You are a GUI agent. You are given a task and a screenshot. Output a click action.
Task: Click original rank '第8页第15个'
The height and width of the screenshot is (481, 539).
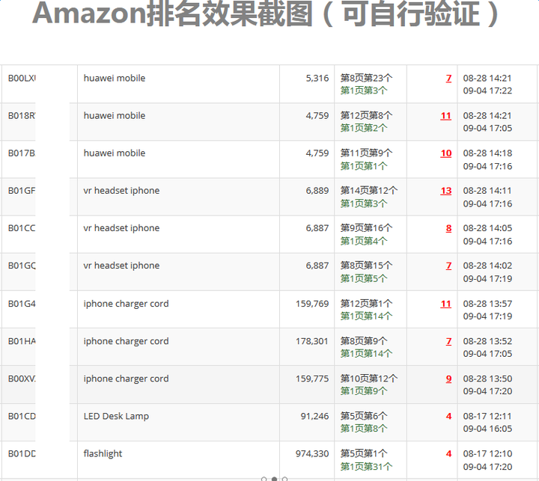pyautogui.click(x=366, y=266)
